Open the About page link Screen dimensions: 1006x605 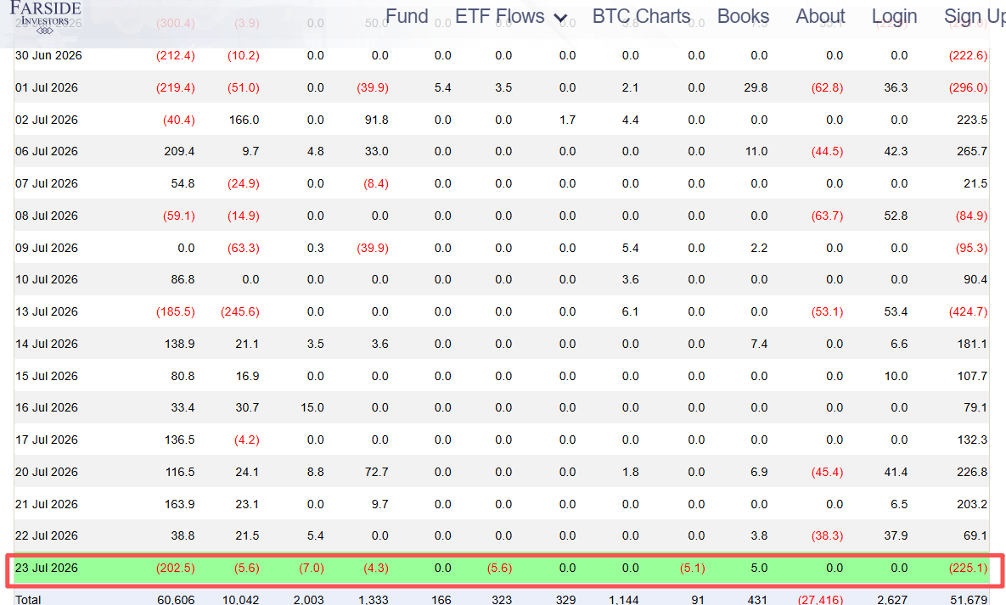coord(820,16)
